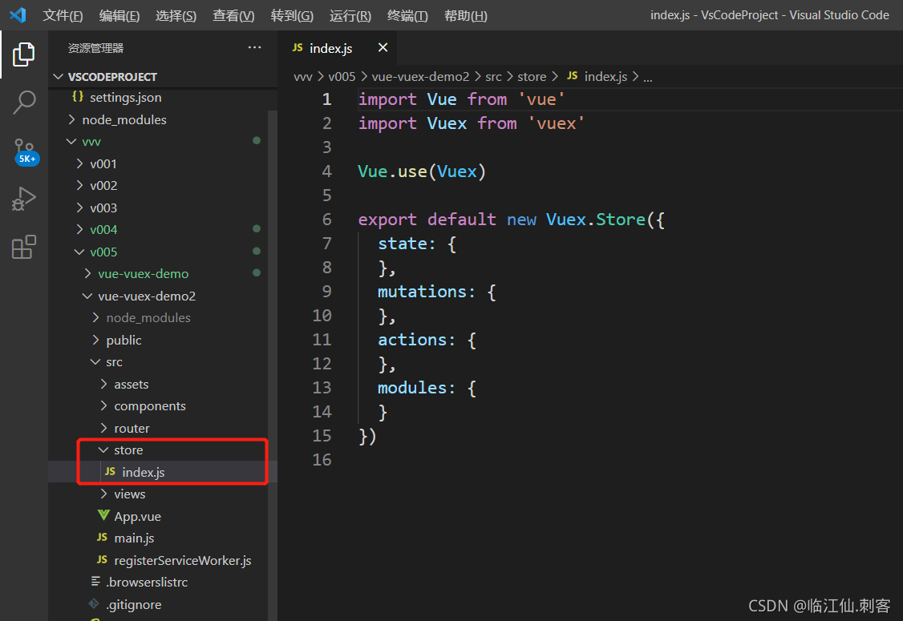This screenshot has height=621, width=903.
Task: Click the 'Vue.use(Vuex)' code line
Action: [x=422, y=171]
